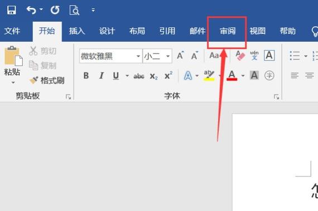Click the Save icon in quick access toolbar
Viewport: 318px width, 211px height.
[12, 10]
